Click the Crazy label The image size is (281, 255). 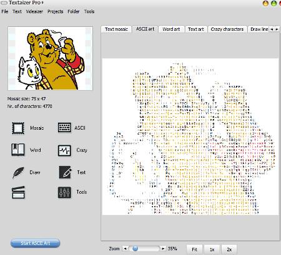click(x=81, y=150)
